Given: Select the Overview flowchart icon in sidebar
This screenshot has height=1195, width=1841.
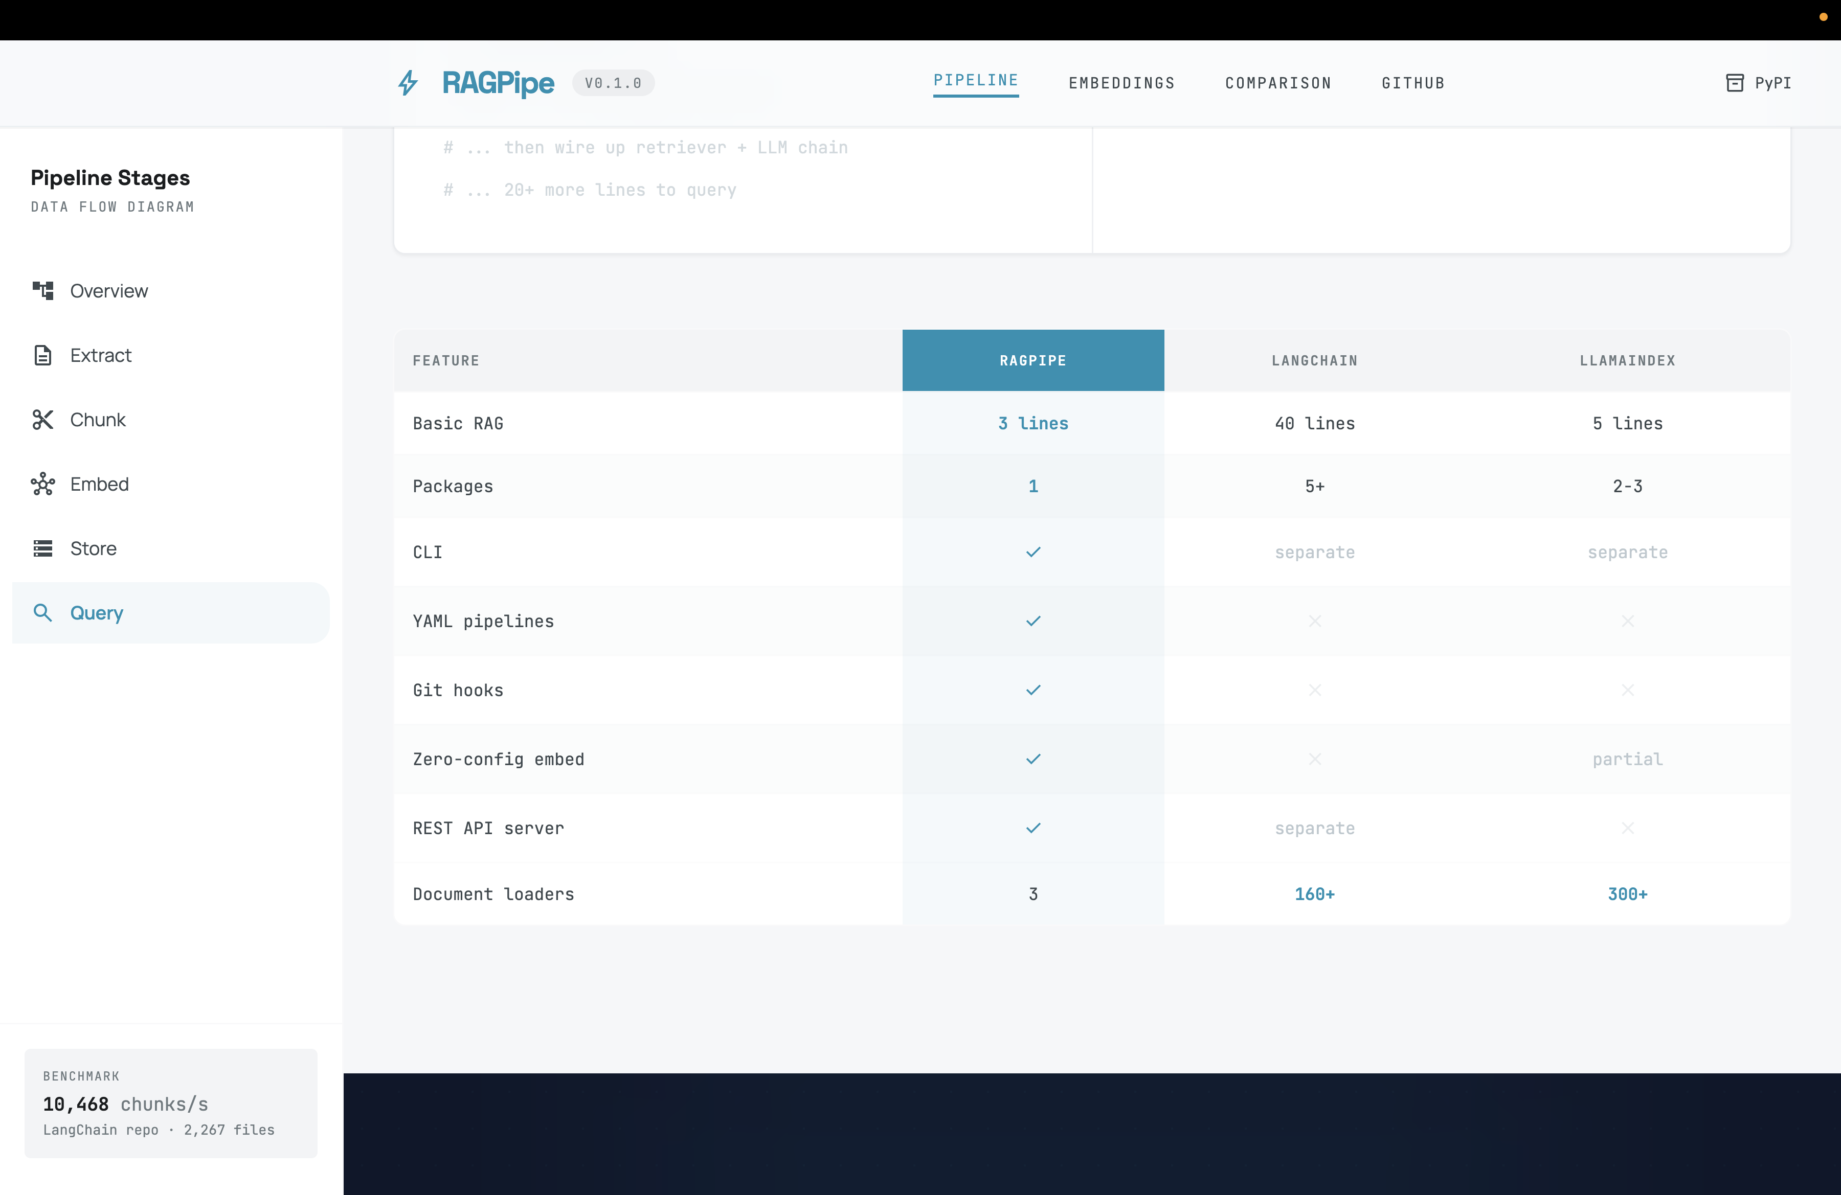Looking at the screenshot, I should coord(42,290).
